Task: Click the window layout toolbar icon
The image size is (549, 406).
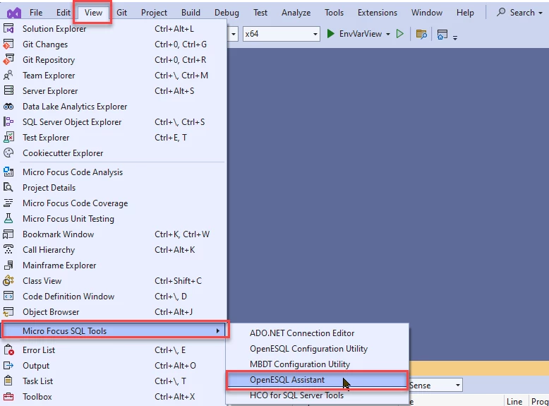Action: 442,35
